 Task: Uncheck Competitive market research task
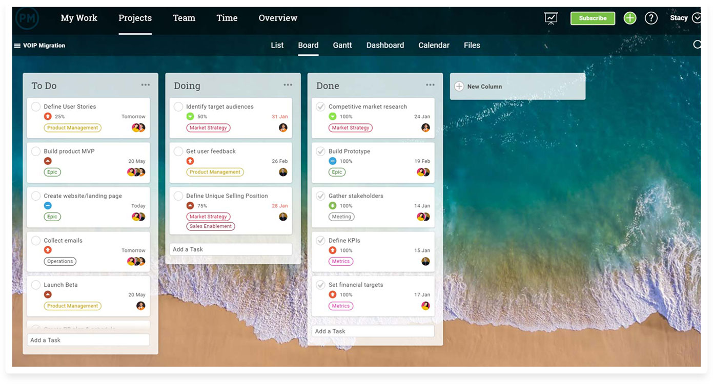pyautogui.click(x=321, y=106)
